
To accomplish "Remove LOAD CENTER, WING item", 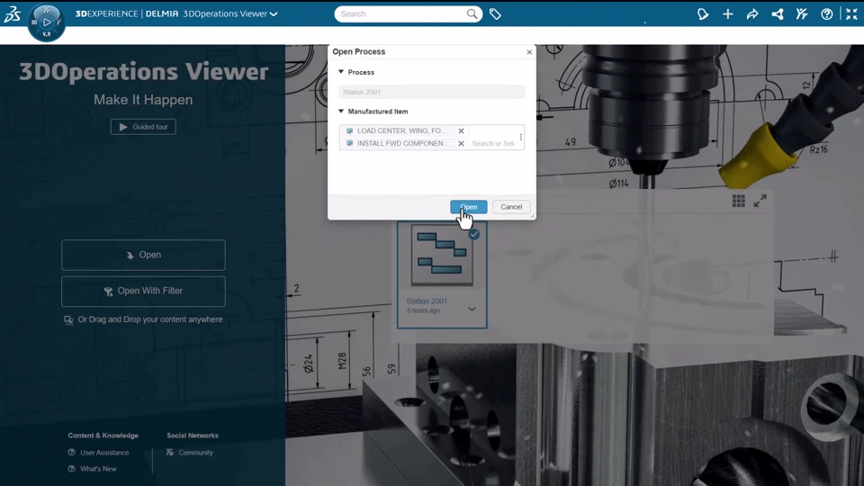I will click(461, 131).
